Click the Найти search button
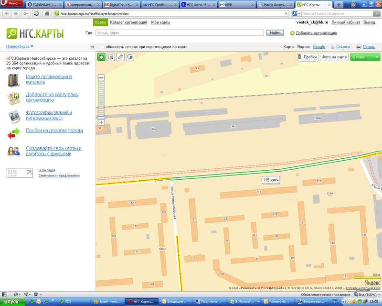The image size is (382, 306). tap(275, 33)
